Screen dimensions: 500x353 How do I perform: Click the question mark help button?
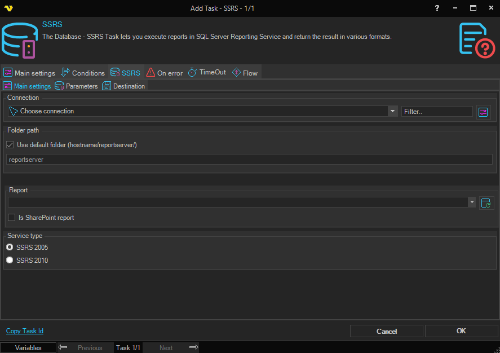tap(437, 8)
